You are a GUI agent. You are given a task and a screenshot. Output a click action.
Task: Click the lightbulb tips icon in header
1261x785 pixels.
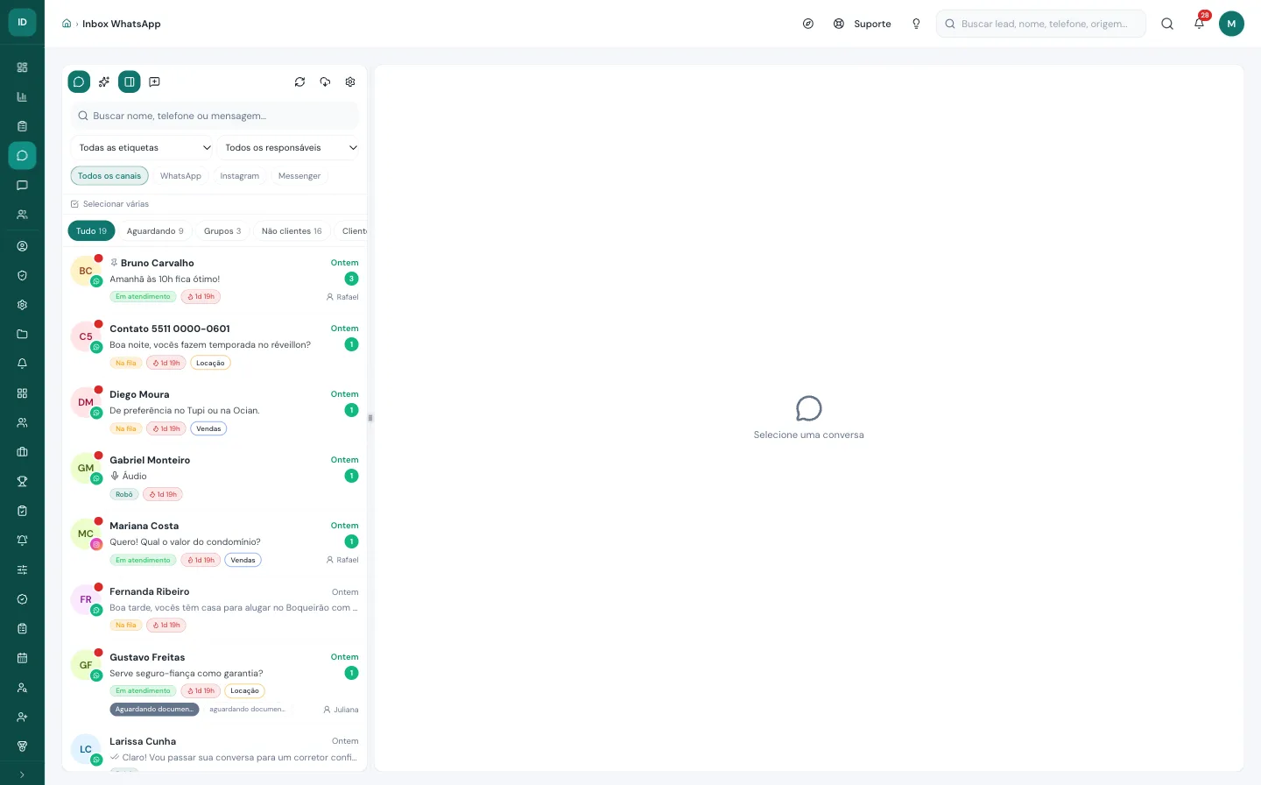coord(916,24)
